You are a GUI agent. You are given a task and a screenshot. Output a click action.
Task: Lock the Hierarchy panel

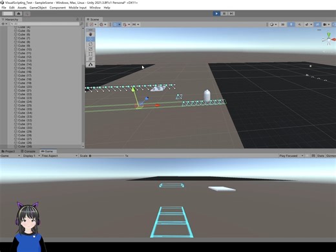(x=78, y=19)
